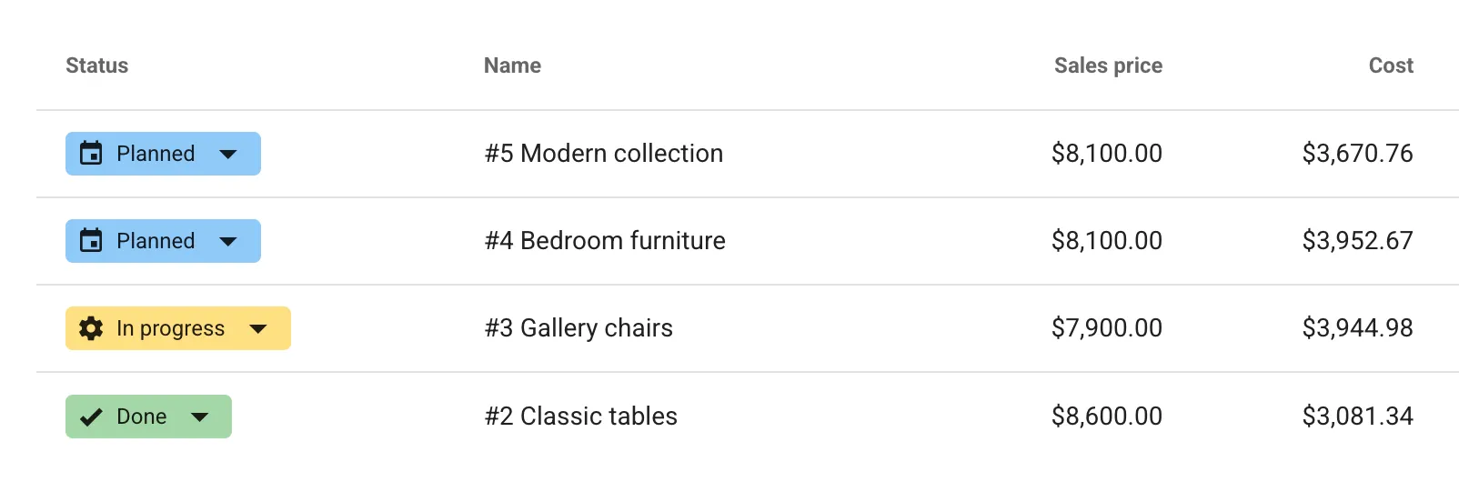Image resolution: width=1459 pixels, height=502 pixels.
Task: Click calendar icon on Modern collection row
Action: coord(91,154)
